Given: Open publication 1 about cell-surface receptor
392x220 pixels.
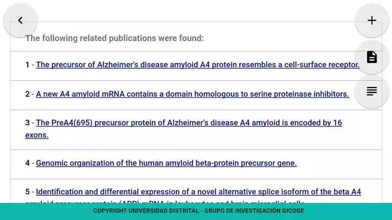Looking at the screenshot, I should tap(198, 64).
